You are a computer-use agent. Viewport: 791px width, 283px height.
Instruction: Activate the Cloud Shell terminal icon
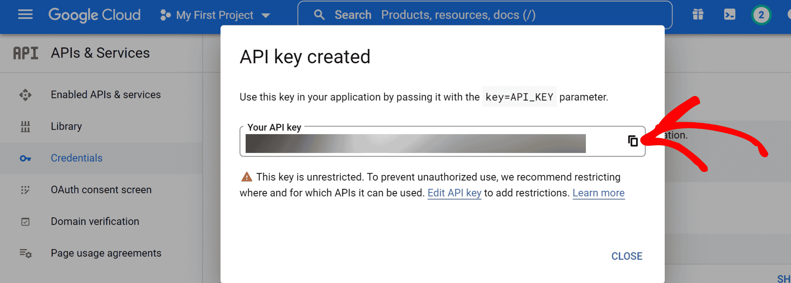click(x=729, y=15)
